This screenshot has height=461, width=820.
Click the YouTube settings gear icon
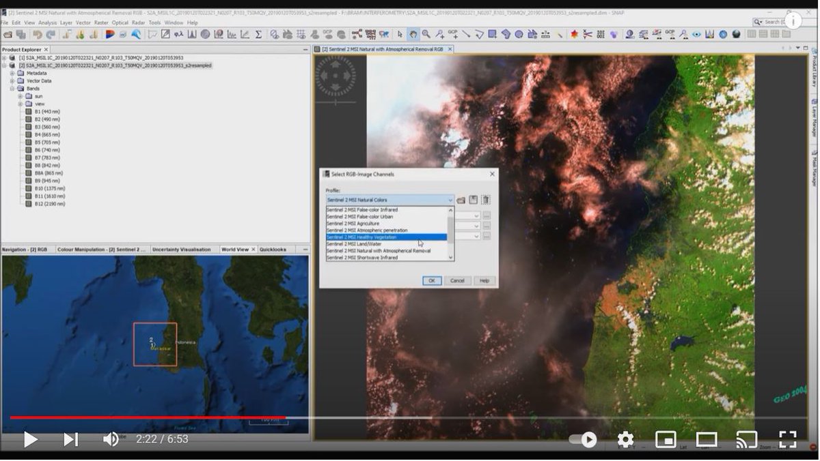coord(625,439)
